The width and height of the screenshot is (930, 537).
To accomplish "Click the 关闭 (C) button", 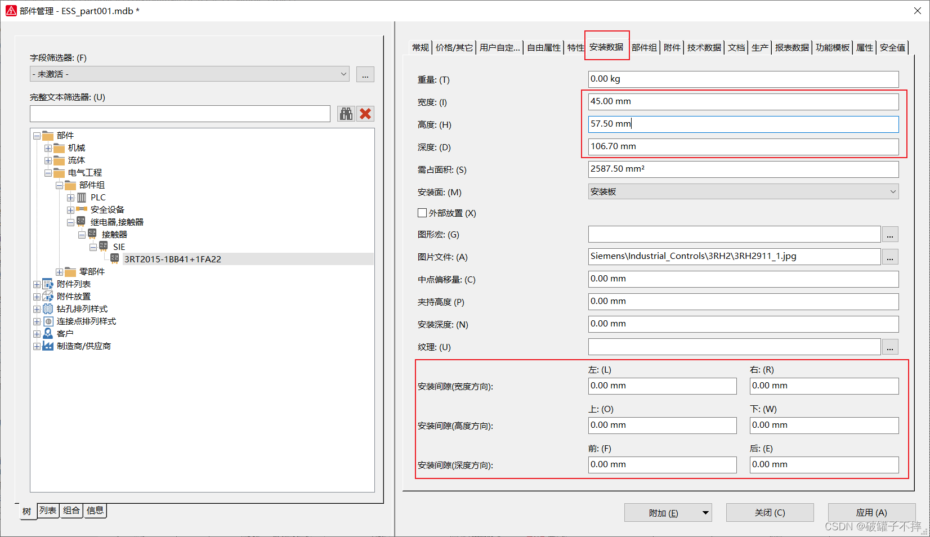I will (x=770, y=513).
